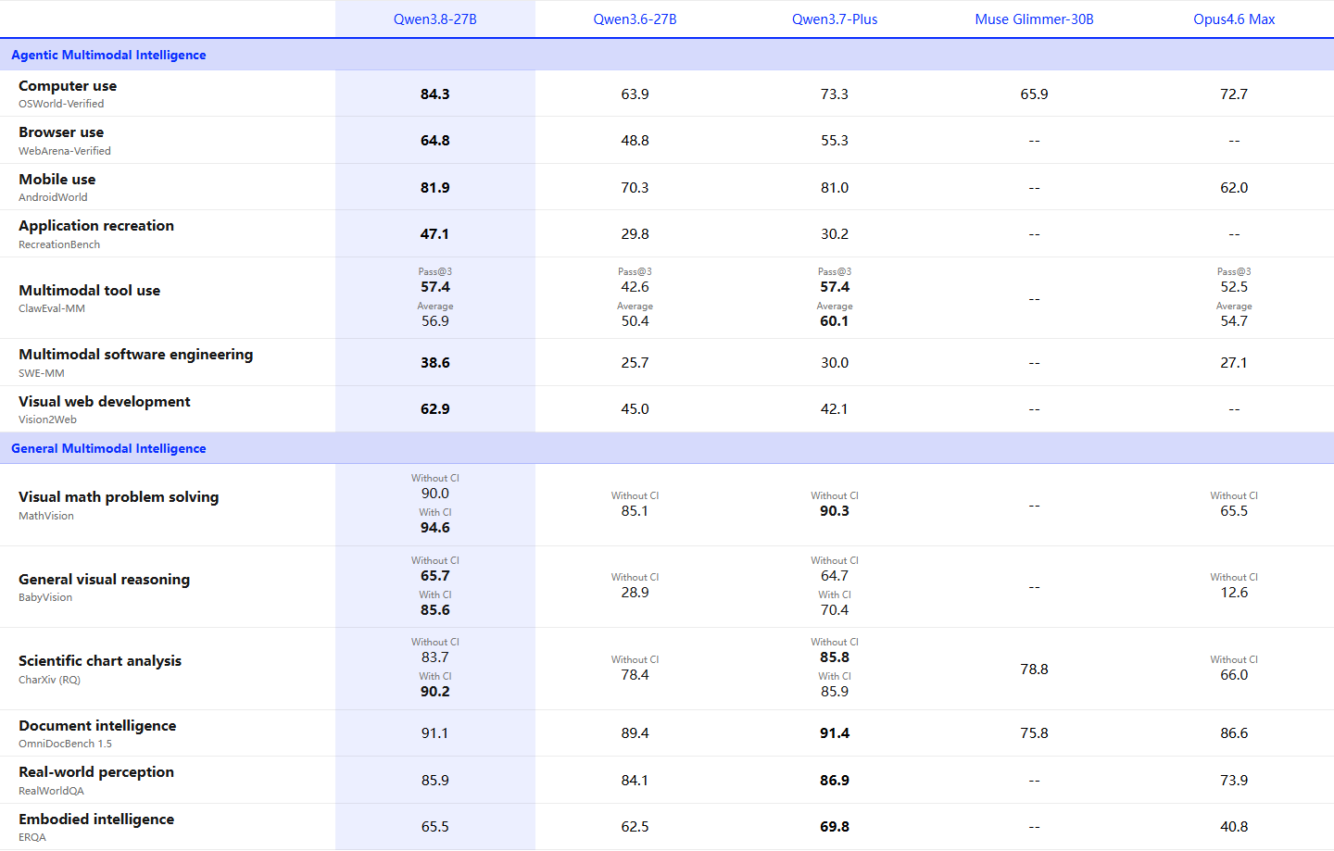Click Opus4.6 Max's 12.6 BabyVision score
The height and width of the screenshot is (851, 1334).
tap(1234, 593)
